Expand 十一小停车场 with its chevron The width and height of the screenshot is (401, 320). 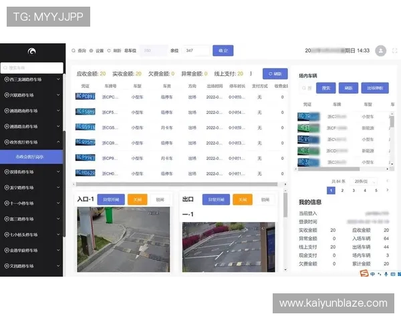point(58,203)
